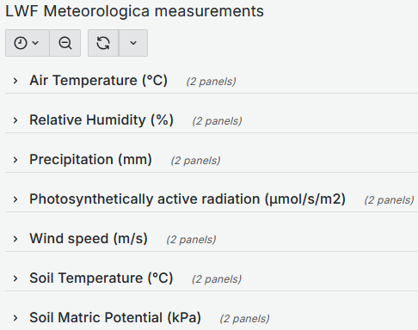The image size is (418, 330).
Task: Click the LWF Meteorologica measurements dashboard title
Action: tap(134, 11)
